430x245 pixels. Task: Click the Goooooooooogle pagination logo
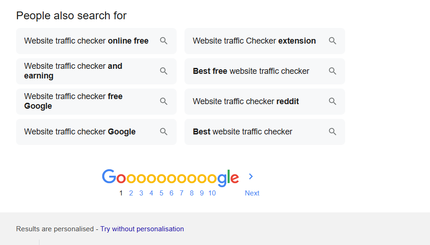pyautogui.click(x=170, y=177)
